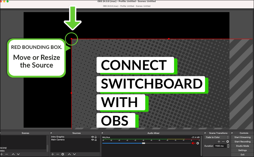Click the Start Recording button
Image resolution: width=254 pixels, height=157 pixels.
(x=242, y=142)
